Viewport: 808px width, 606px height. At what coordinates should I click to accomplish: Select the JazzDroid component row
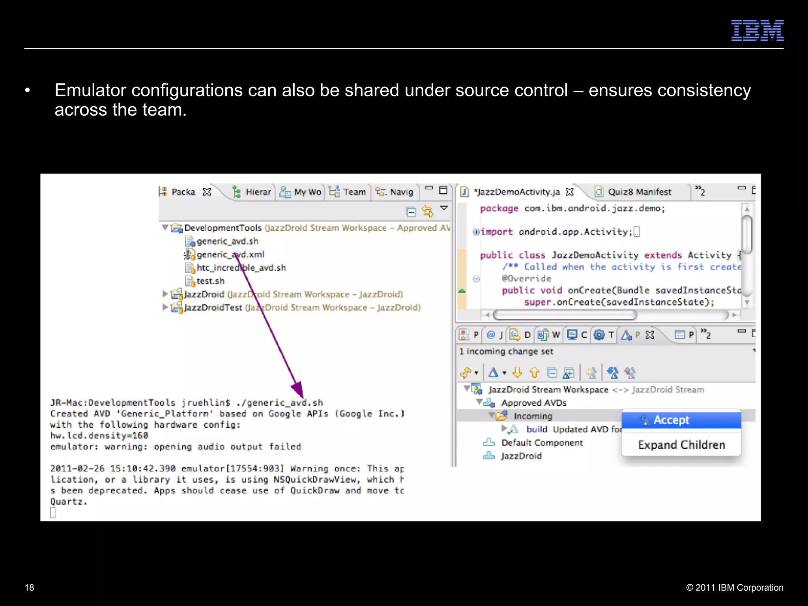pos(512,456)
